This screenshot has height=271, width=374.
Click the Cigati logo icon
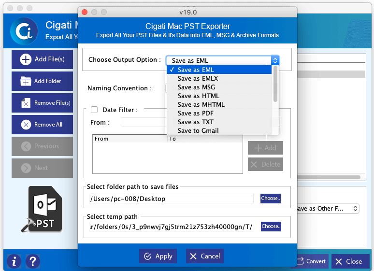[24, 31]
